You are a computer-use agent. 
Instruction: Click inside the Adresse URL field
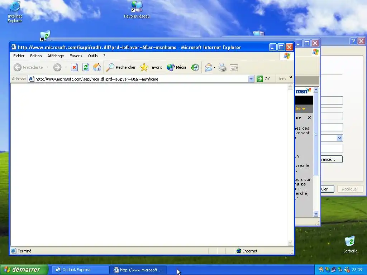click(x=141, y=79)
